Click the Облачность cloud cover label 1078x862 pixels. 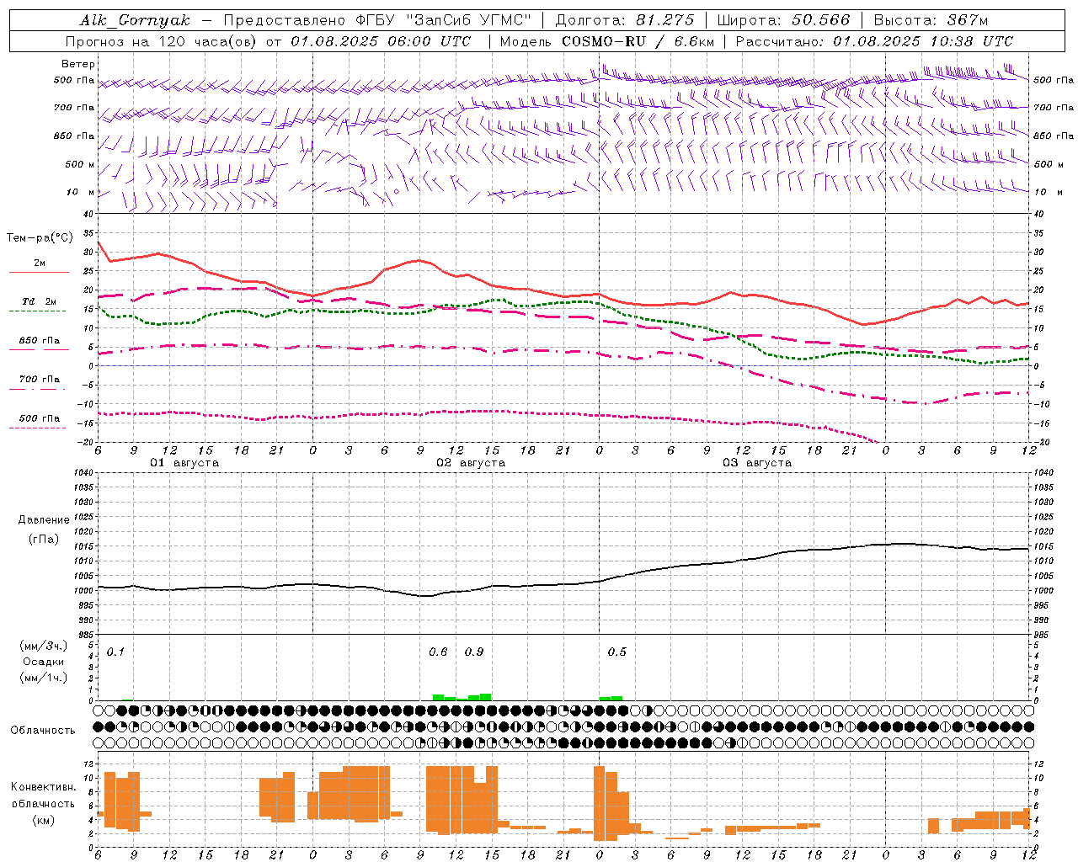[43, 731]
